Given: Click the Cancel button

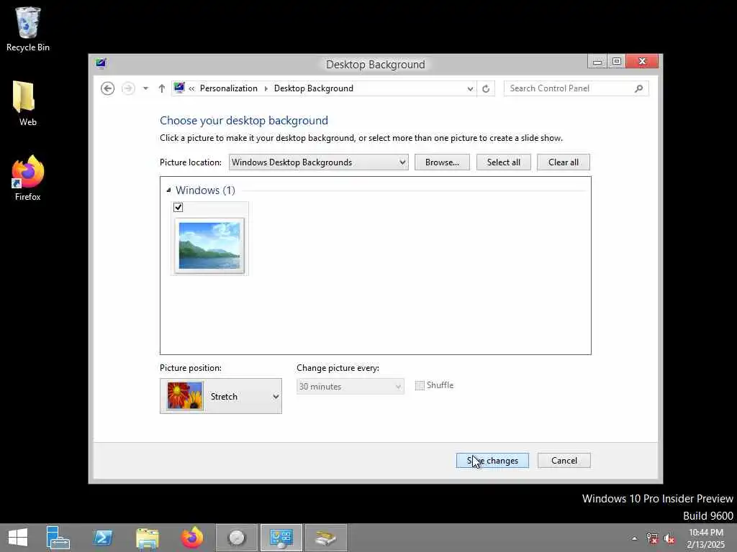Looking at the screenshot, I should [x=564, y=461].
